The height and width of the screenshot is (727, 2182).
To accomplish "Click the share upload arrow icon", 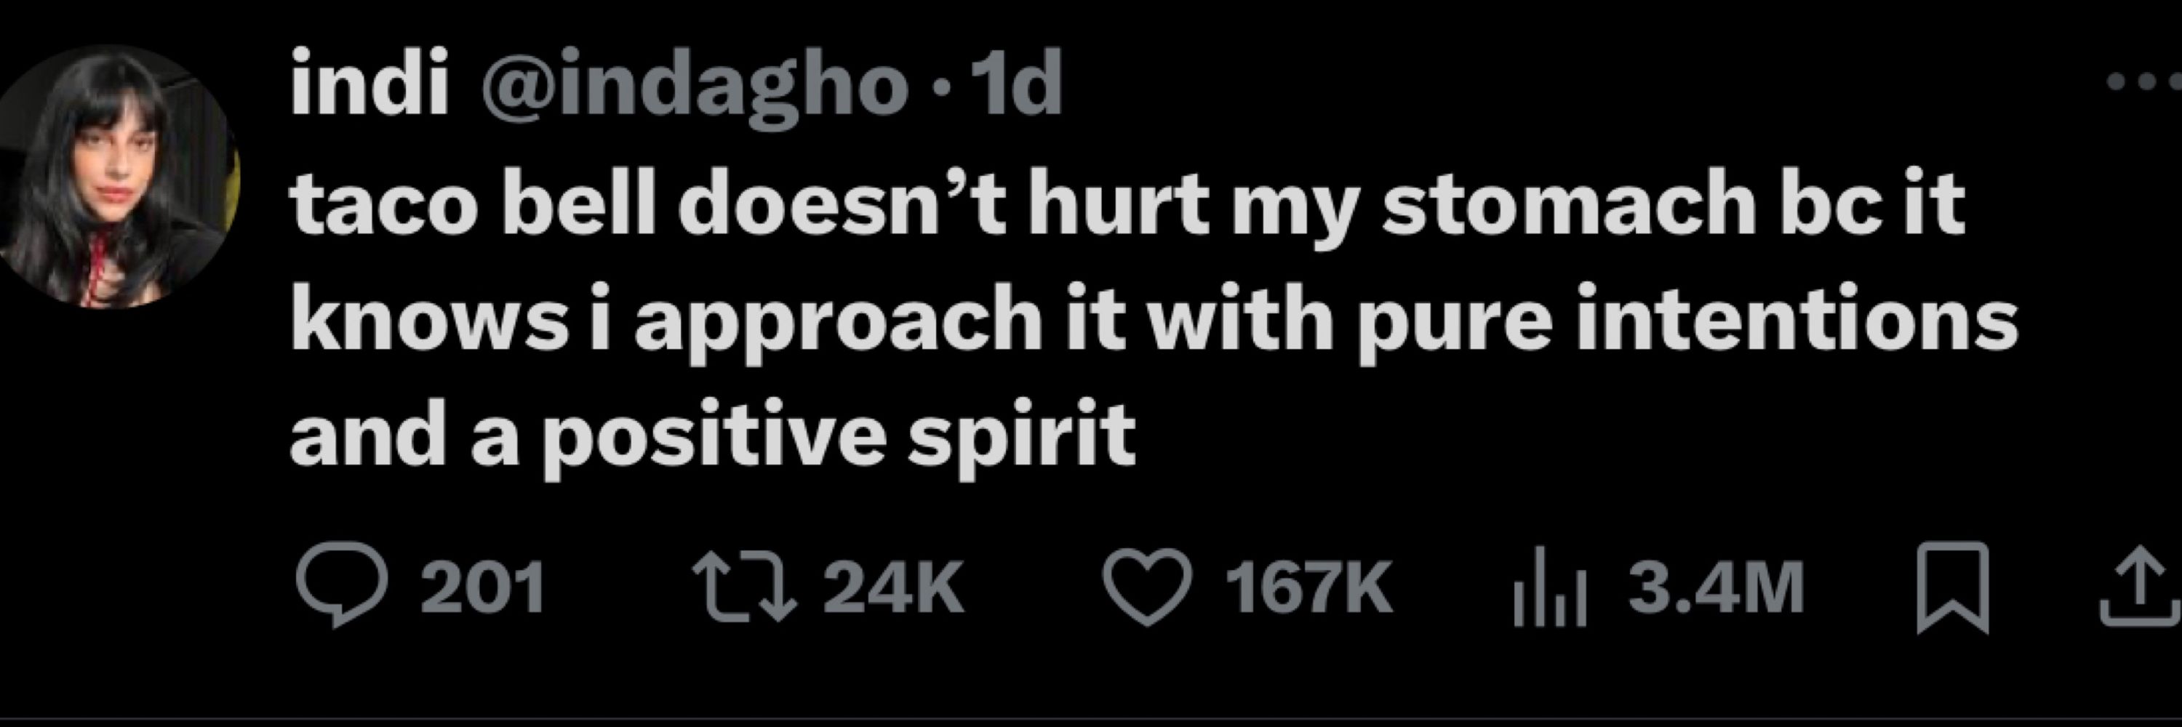I will click(2143, 586).
